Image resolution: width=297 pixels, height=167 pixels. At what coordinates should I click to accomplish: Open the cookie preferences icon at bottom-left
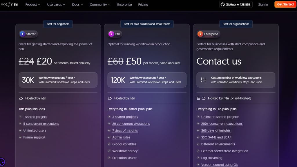(2, 162)
